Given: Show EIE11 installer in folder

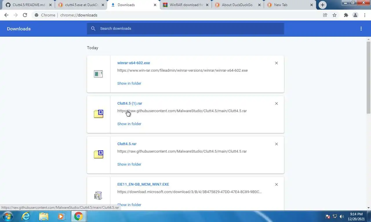Looking at the screenshot, I should [129, 205].
